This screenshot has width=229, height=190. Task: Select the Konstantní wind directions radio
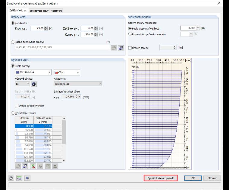point(13,23)
